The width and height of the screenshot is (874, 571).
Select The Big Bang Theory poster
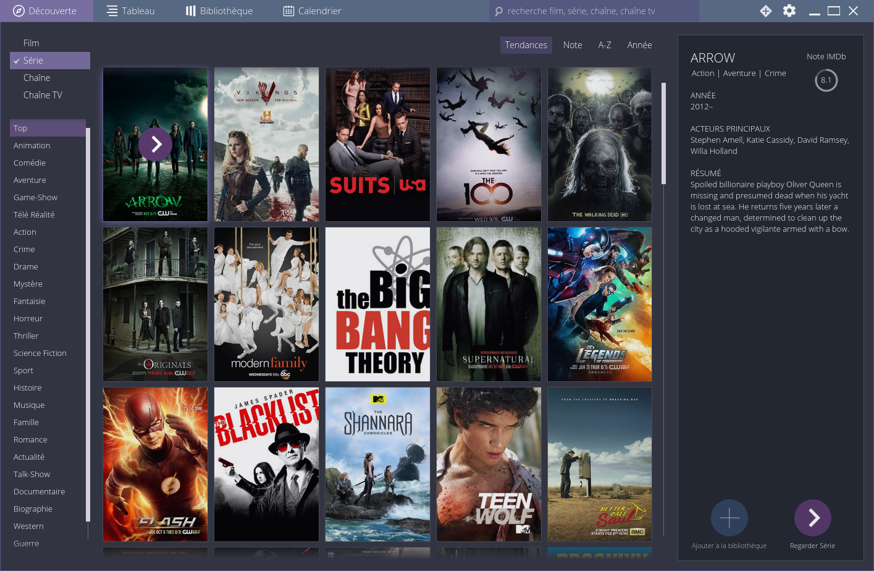(377, 304)
